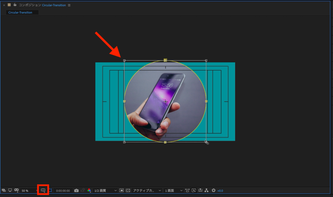Take a snapshot with camera icon

[76, 191]
